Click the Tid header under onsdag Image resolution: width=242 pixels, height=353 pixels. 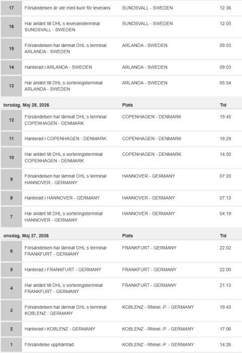coord(223,236)
